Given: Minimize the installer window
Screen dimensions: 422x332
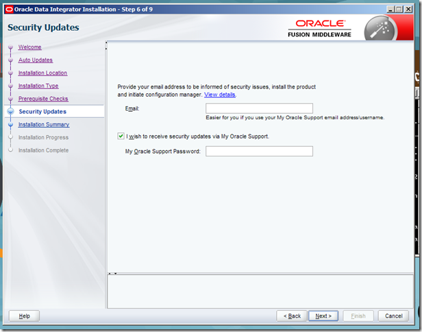Looking at the screenshot, I should (390, 10).
